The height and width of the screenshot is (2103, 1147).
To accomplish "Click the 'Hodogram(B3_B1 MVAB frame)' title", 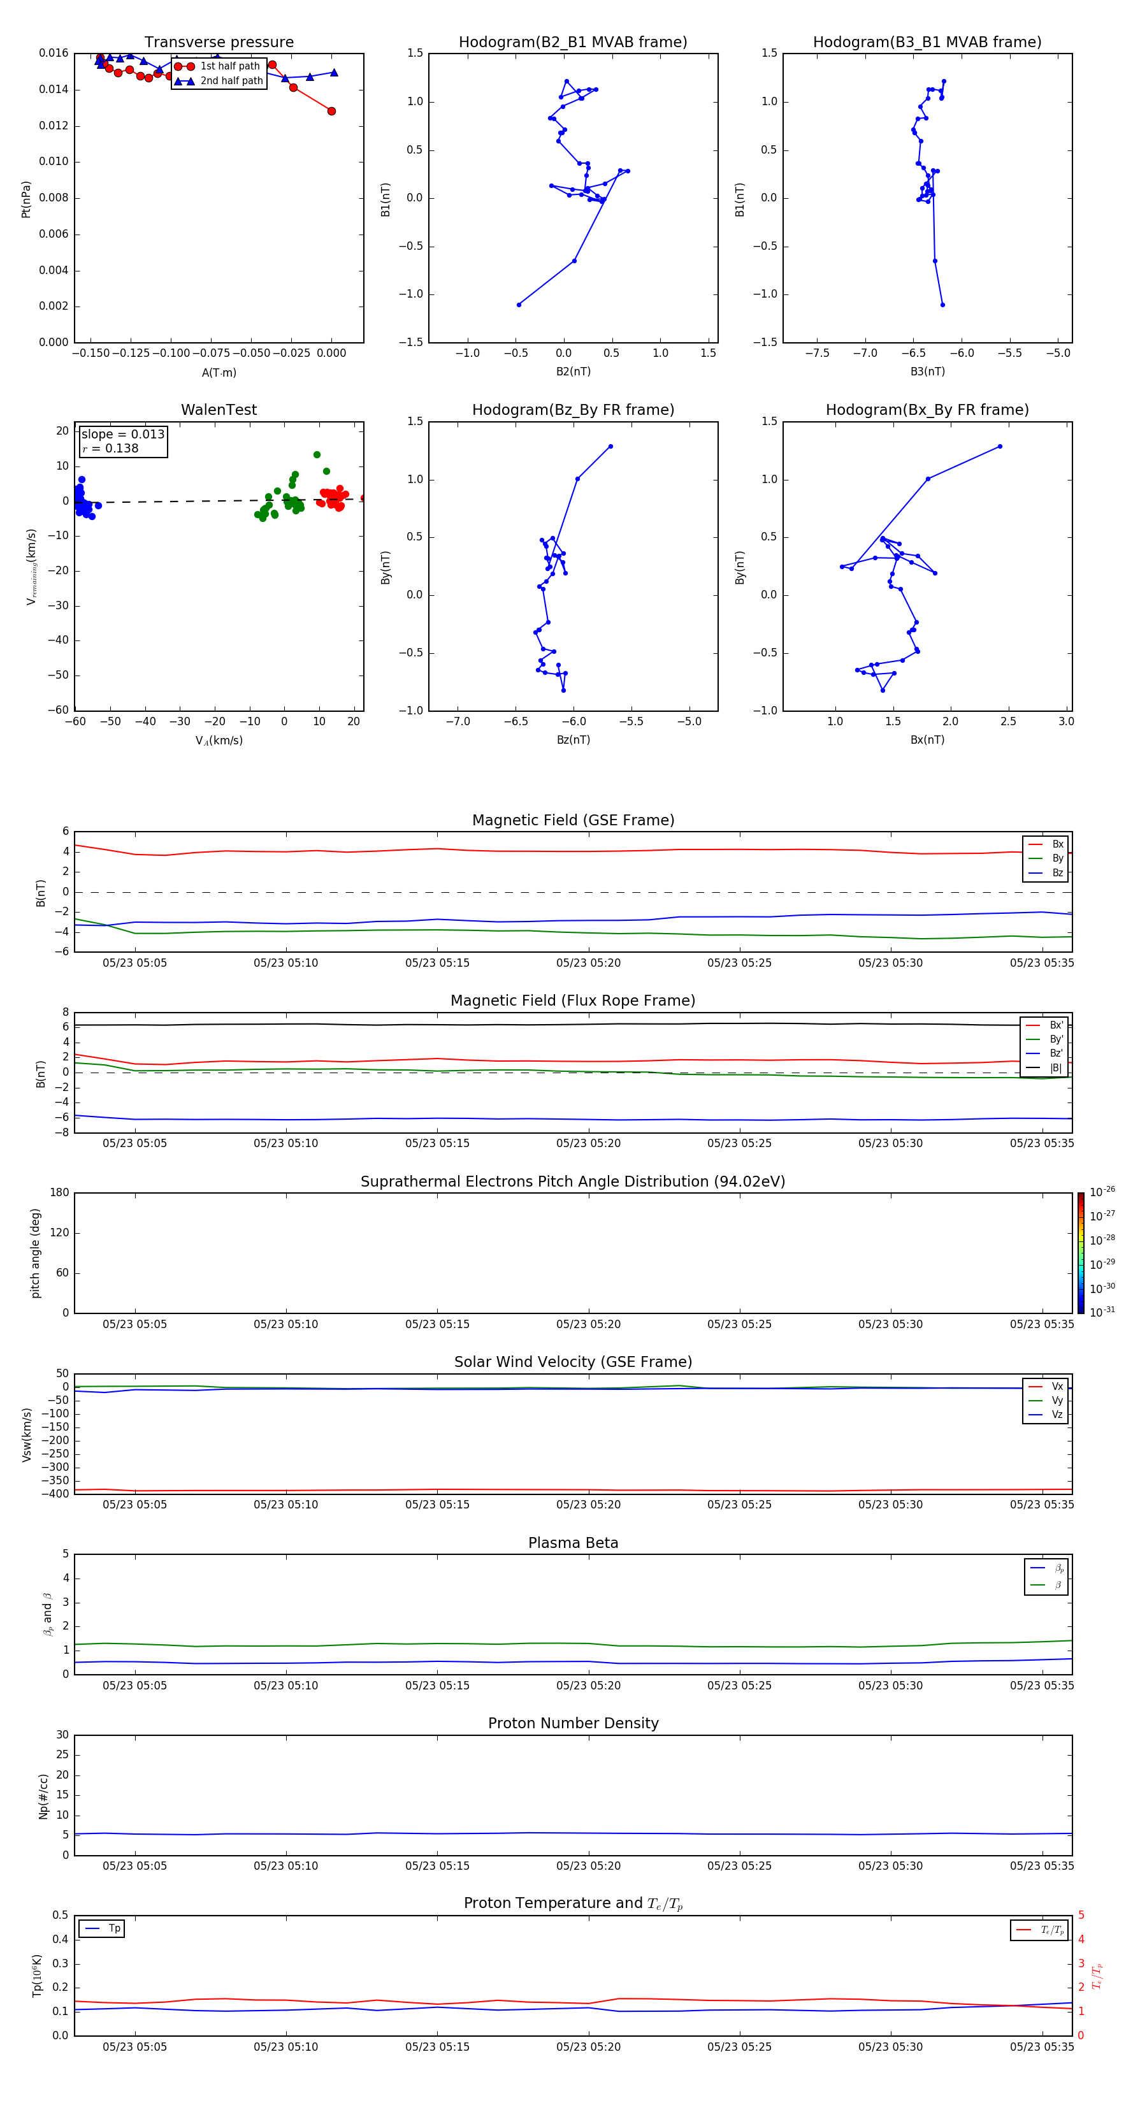I will 927,43.
